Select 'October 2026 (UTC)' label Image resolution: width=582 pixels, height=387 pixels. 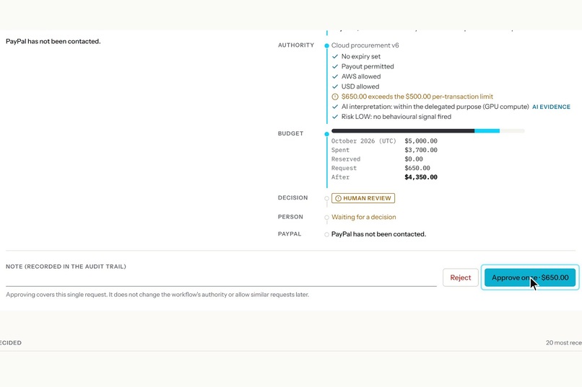pyautogui.click(x=364, y=141)
